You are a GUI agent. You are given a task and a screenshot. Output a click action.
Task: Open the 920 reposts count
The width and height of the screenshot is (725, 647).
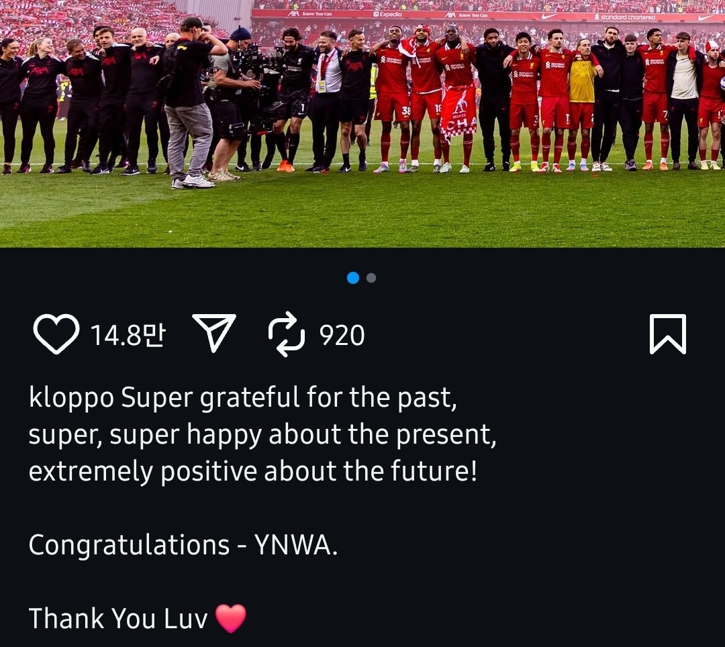point(342,336)
